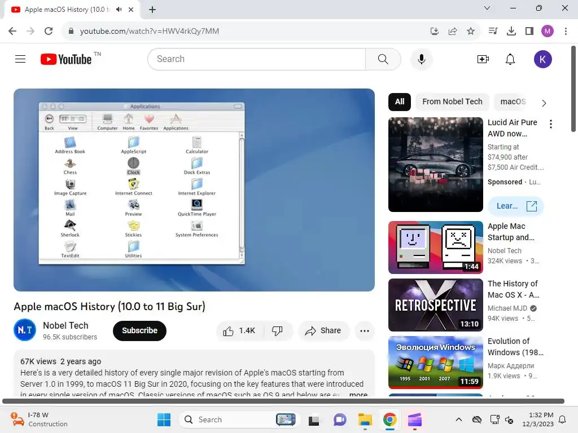Select the From Nobel Tech chip
Viewport: 578px width, 433px height.
coord(452,101)
